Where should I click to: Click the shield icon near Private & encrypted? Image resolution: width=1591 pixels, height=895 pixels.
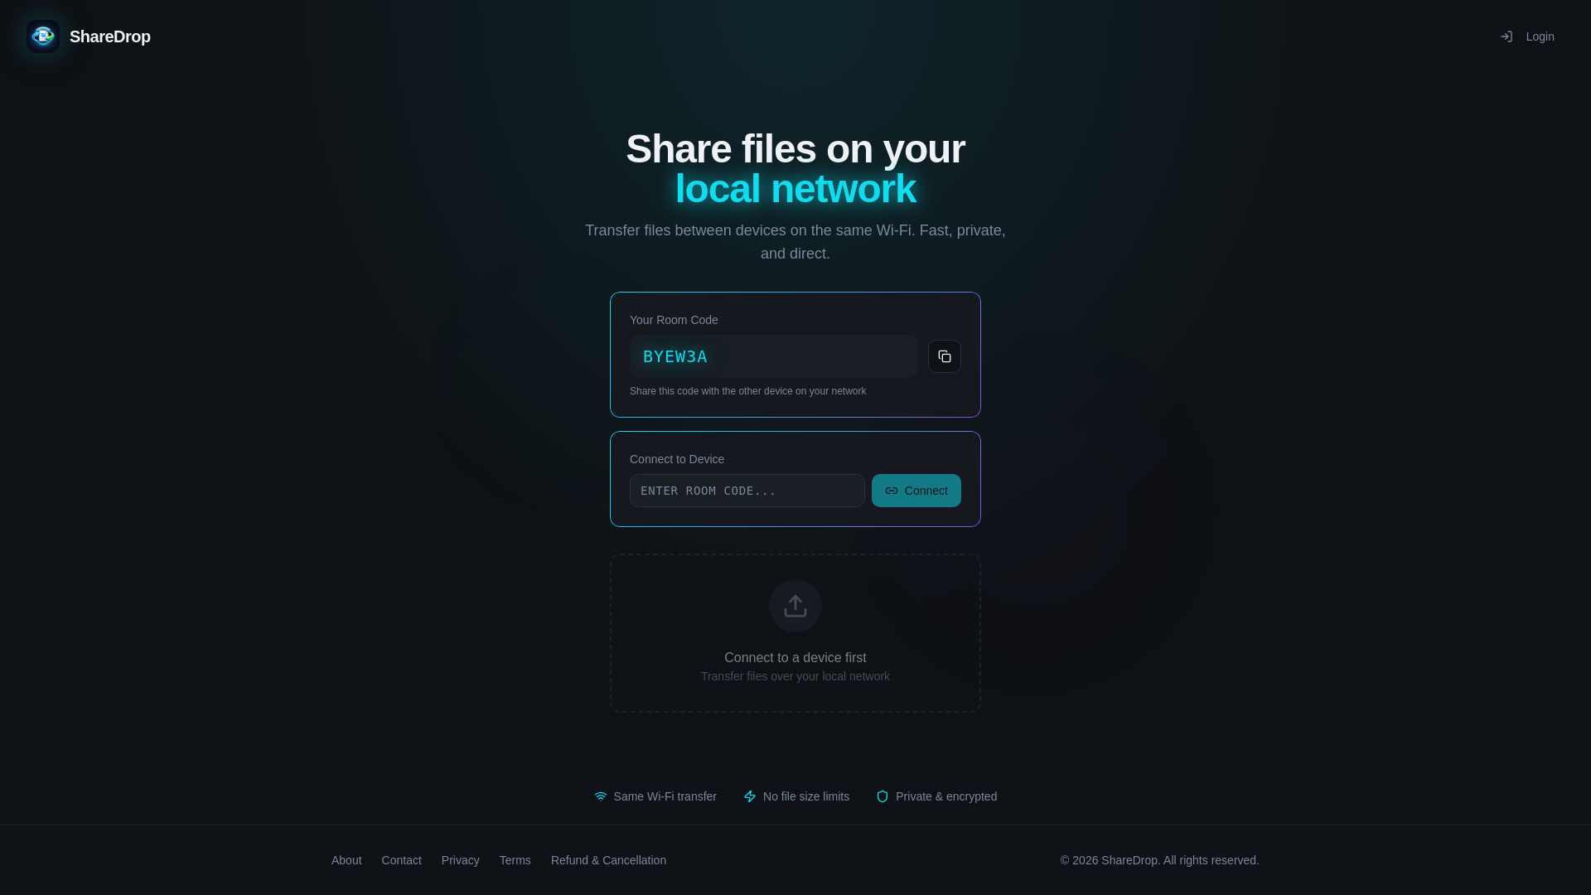883,796
